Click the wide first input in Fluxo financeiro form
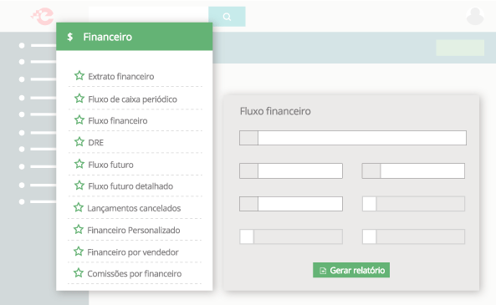This screenshot has height=305, width=496. tap(353, 138)
